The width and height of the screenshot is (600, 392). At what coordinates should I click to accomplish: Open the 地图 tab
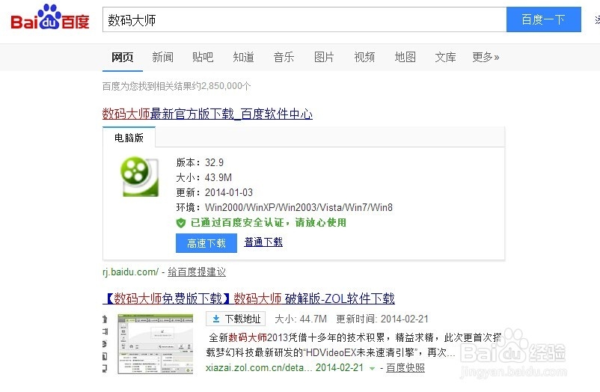coord(405,58)
